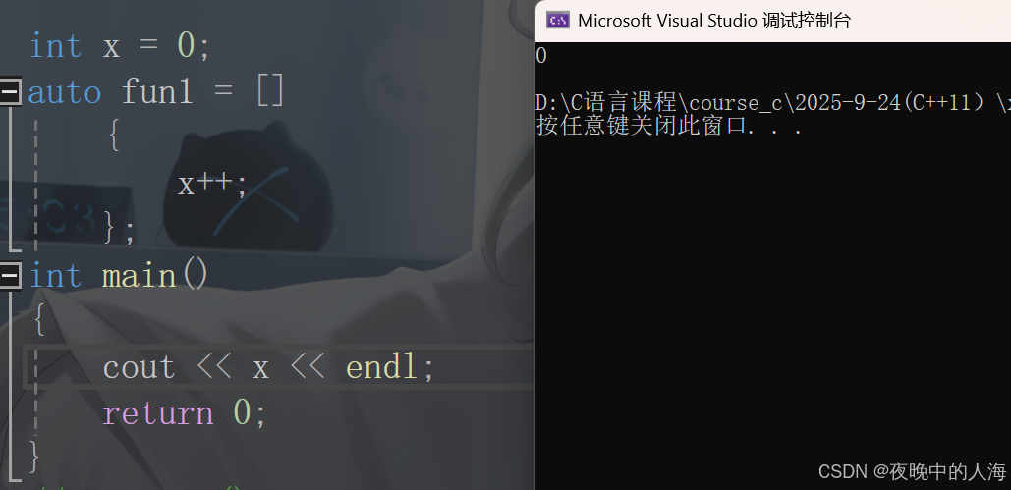The image size is (1011, 490).
Task: Click the D:\C语言课程 path line in console
Action: click(773, 102)
